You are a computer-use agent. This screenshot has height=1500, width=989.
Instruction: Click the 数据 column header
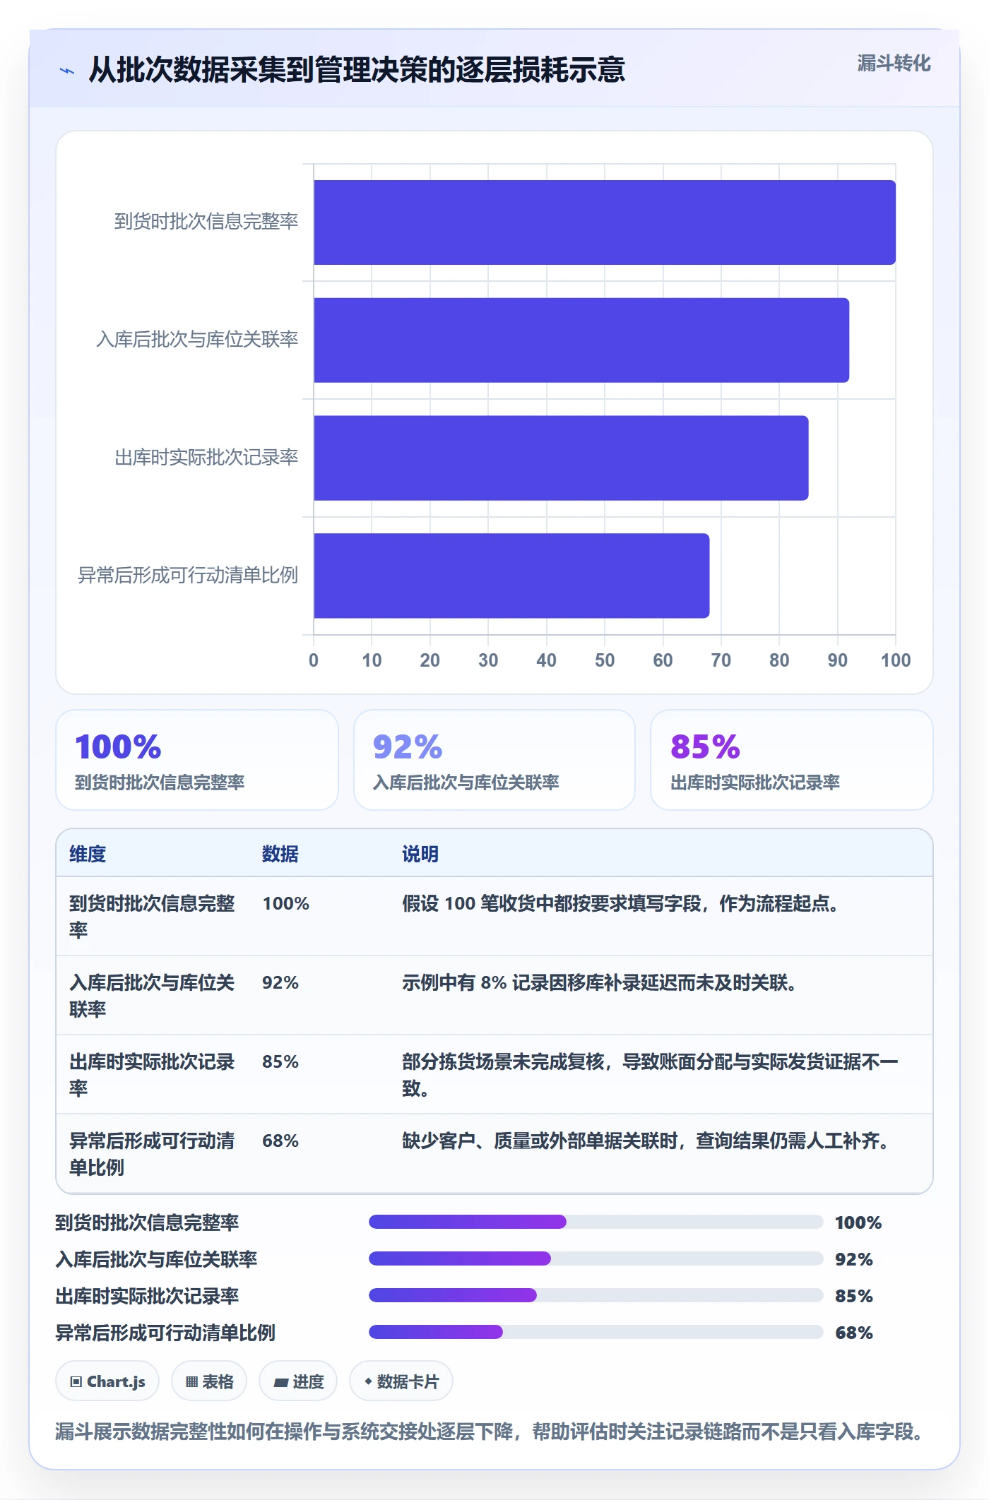280,854
